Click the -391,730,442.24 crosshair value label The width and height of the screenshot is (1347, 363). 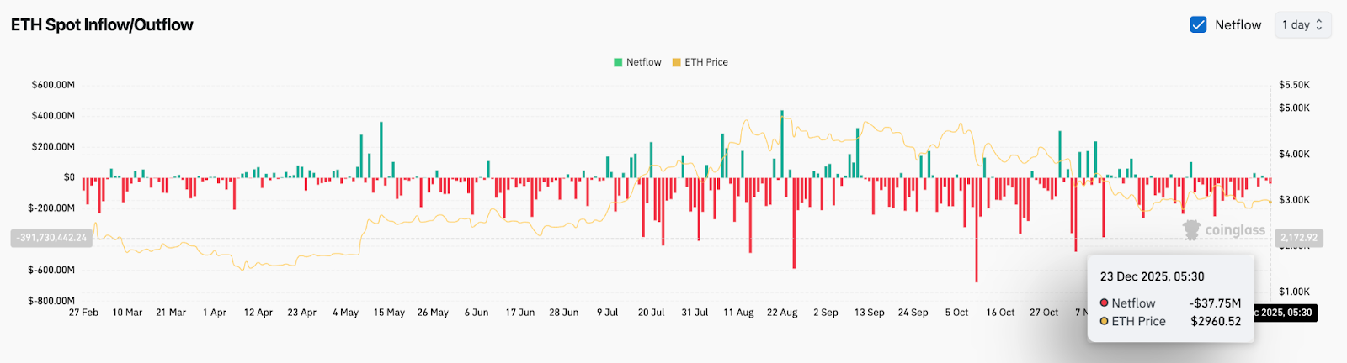coord(51,238)
